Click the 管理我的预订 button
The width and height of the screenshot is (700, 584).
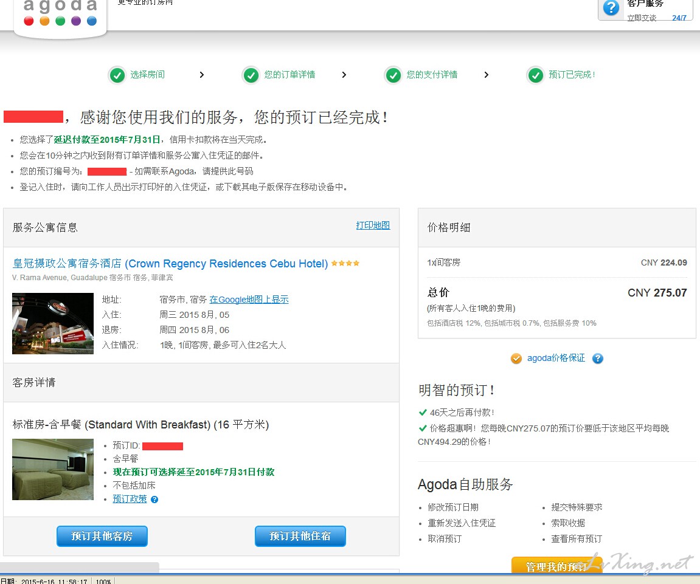[556, 565]
